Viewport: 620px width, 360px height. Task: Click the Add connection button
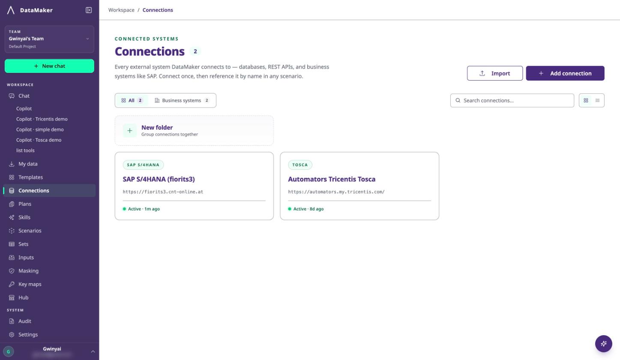565,73
